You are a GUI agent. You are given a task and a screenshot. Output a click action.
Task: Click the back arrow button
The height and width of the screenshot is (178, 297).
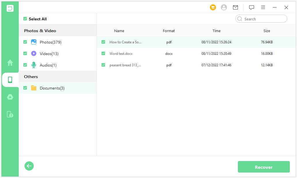tap(29, 166)
